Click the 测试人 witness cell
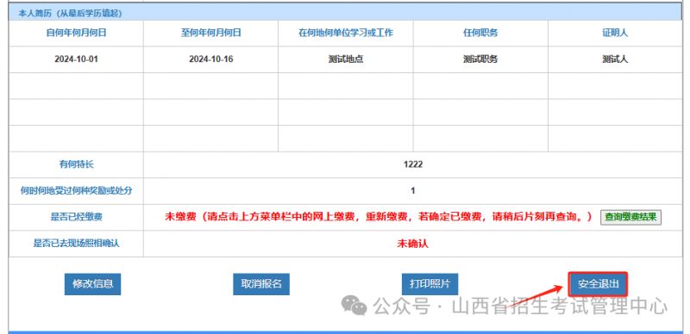690x334 pixels. point(615,59)
